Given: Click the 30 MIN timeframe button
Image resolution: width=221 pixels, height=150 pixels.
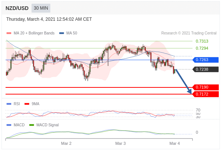Looking at the screenshot, I should click(41, 8).
